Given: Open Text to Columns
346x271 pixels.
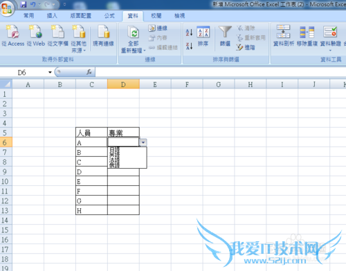Looking at the screenshot, I should (x=284, y=36).
